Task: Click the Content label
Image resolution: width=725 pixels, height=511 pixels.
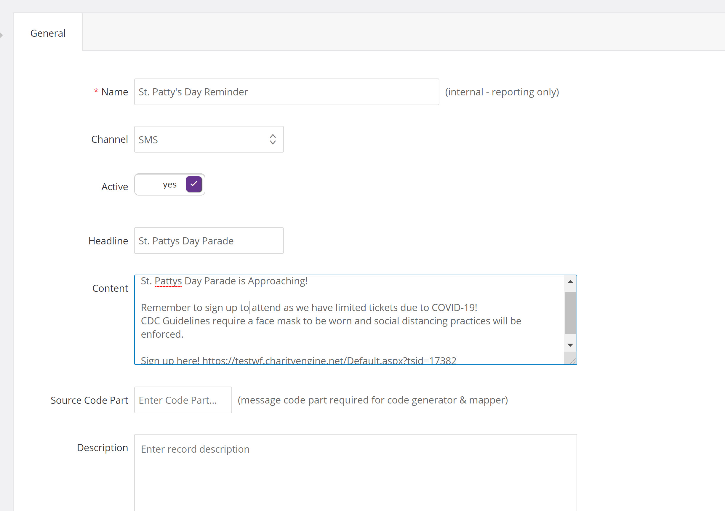Action: 110,289
